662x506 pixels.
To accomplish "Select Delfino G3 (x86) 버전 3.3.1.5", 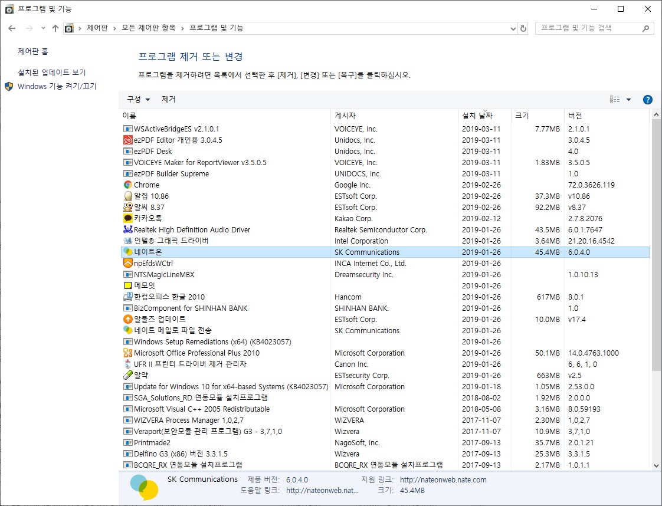I will 385,454.
